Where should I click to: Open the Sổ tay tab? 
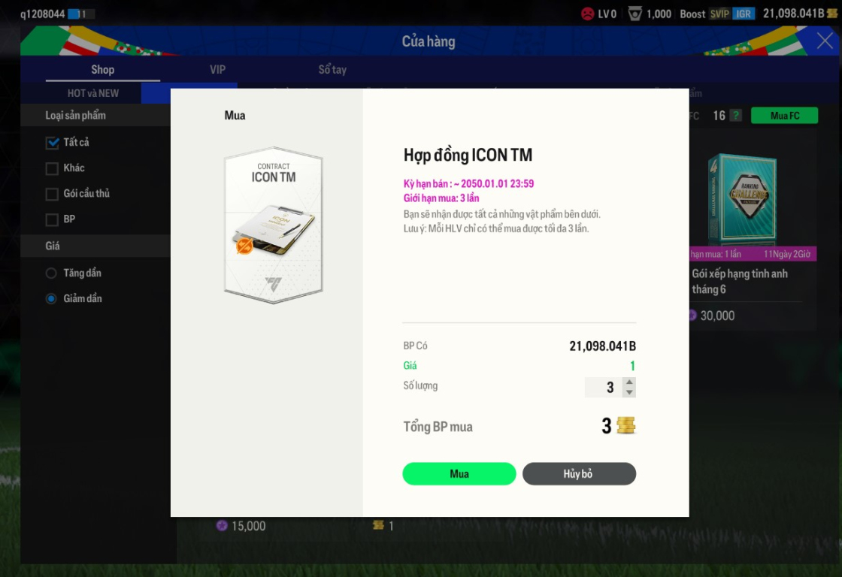tap(332, 70)
